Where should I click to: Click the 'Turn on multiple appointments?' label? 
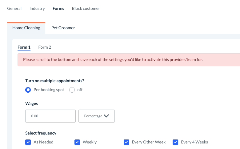click(55, 81)
